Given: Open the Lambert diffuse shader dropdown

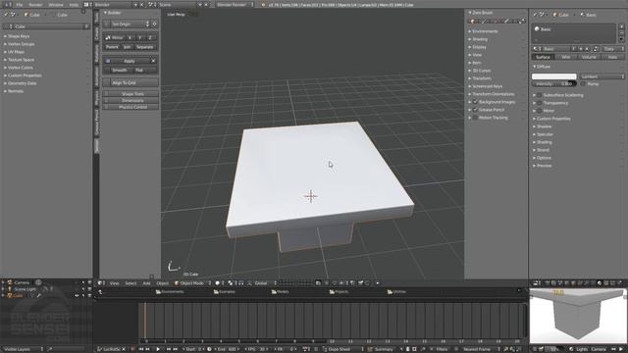Looking at the screenshot, I should (x=602, y=76).
